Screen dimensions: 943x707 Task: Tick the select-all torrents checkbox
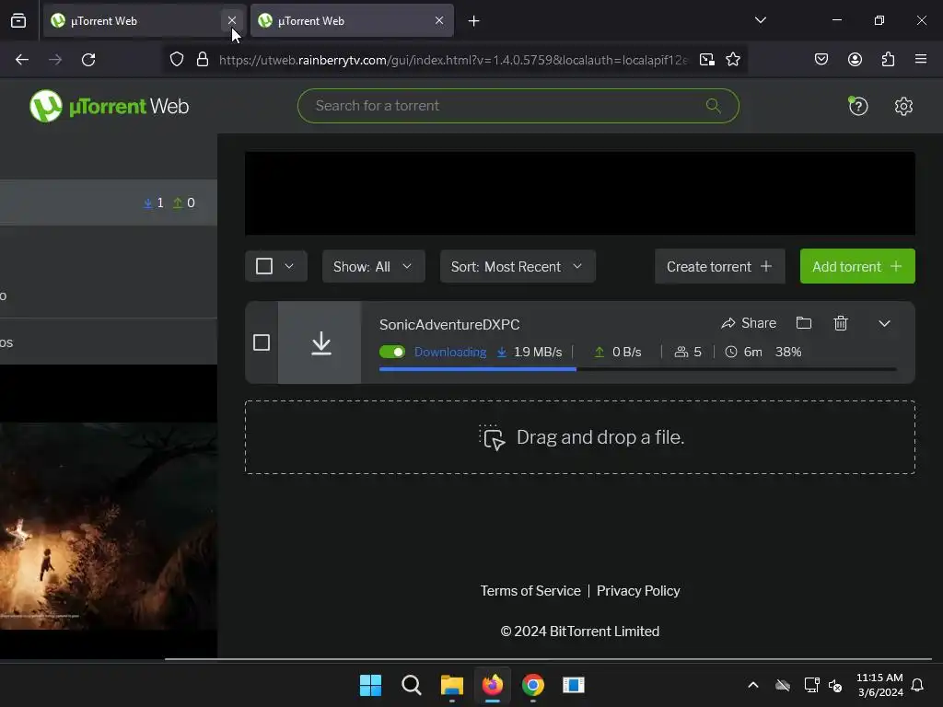click(x=264, y=266)
